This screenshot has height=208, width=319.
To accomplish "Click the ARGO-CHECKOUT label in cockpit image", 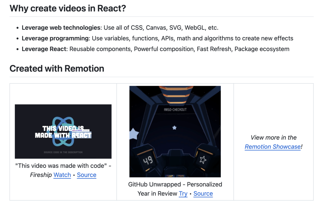I will pyautogui.click(x=175, y=110).
